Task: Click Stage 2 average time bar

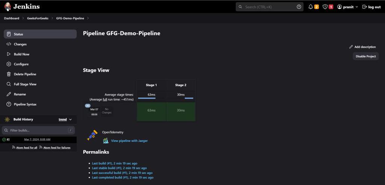Action: 189,98
